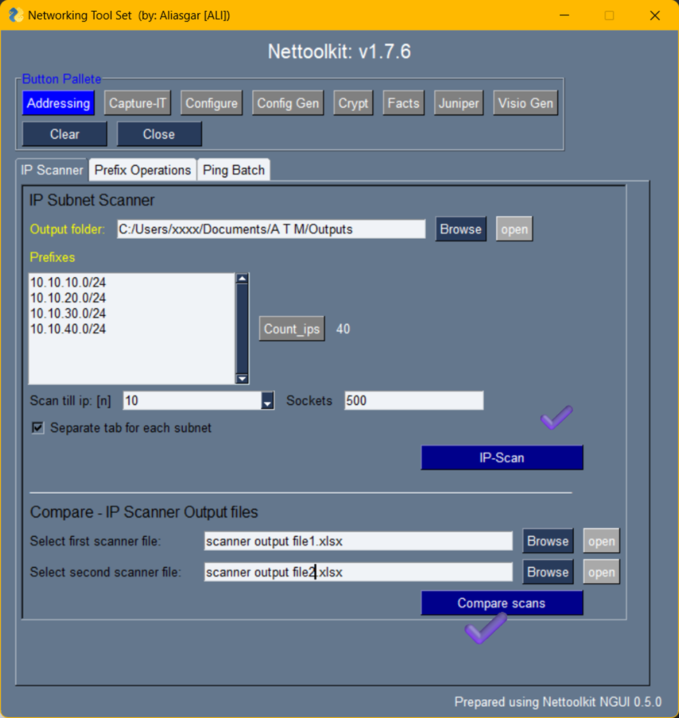Click the Scan till ip value 10
679x718 pixels.
point(192,400)
